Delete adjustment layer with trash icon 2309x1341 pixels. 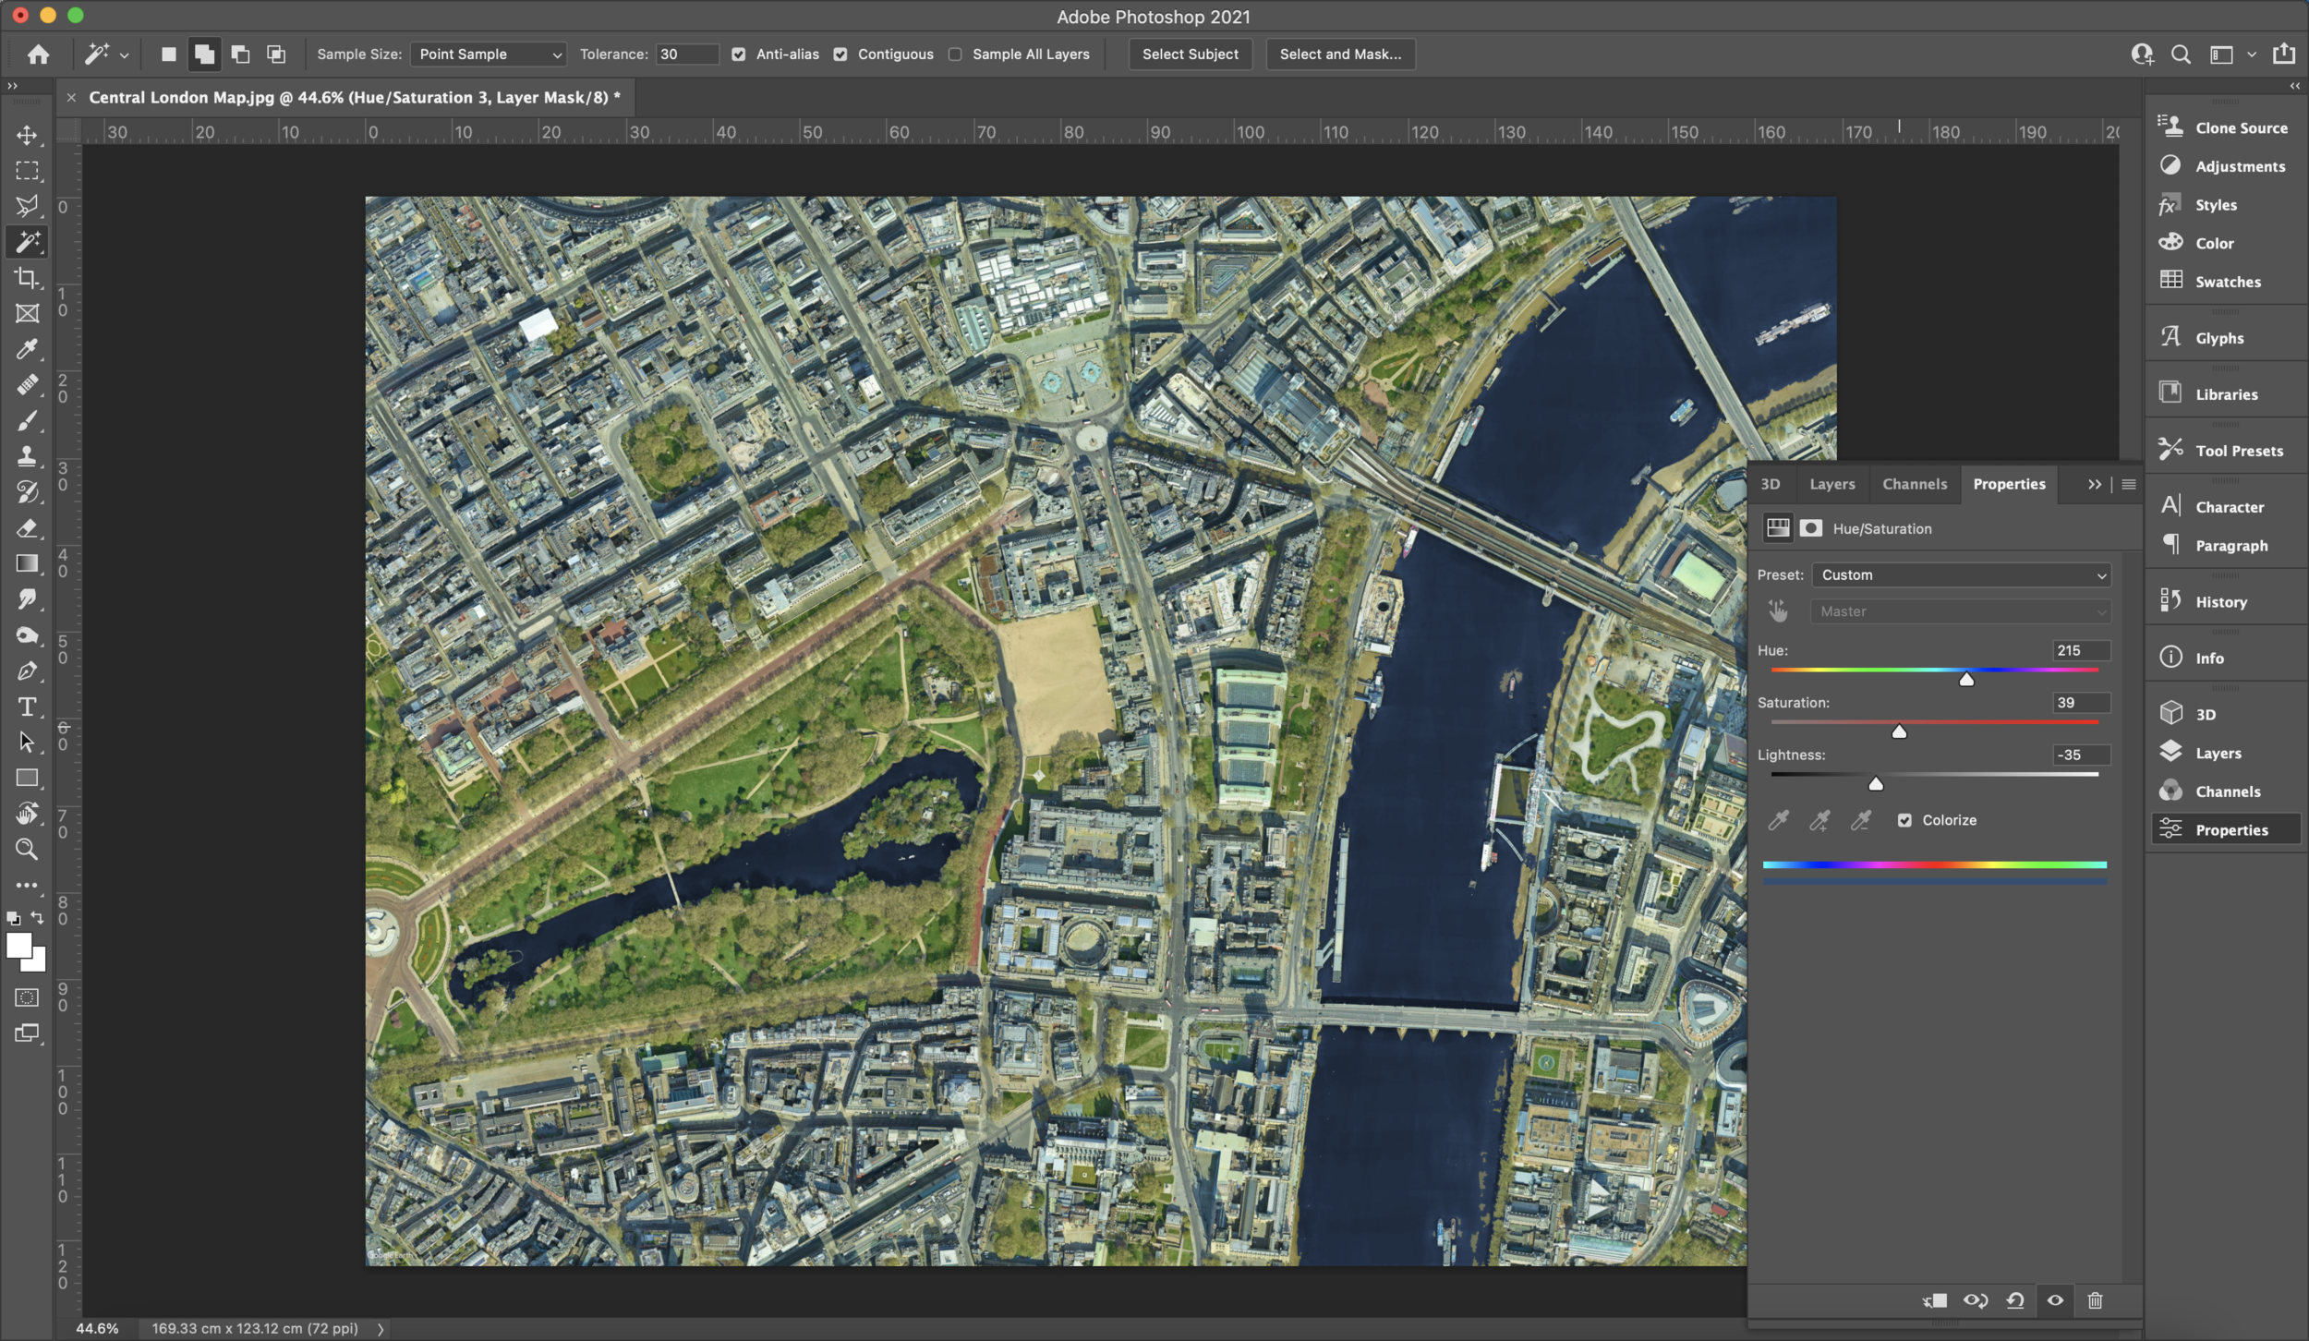coord(2095,1300)
